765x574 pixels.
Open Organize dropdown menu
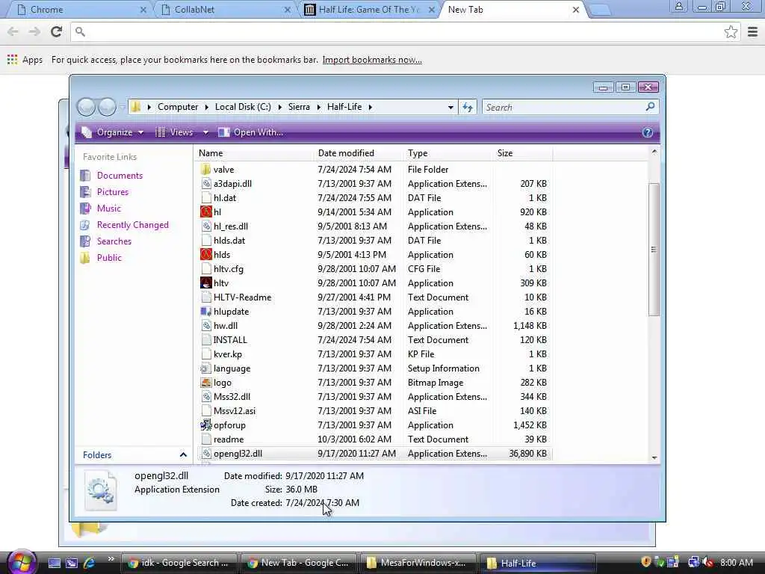coord(113,132)
